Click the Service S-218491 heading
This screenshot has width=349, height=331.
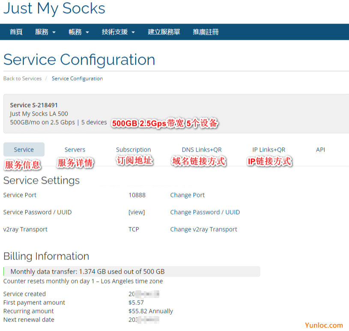(x=34, y=105)
